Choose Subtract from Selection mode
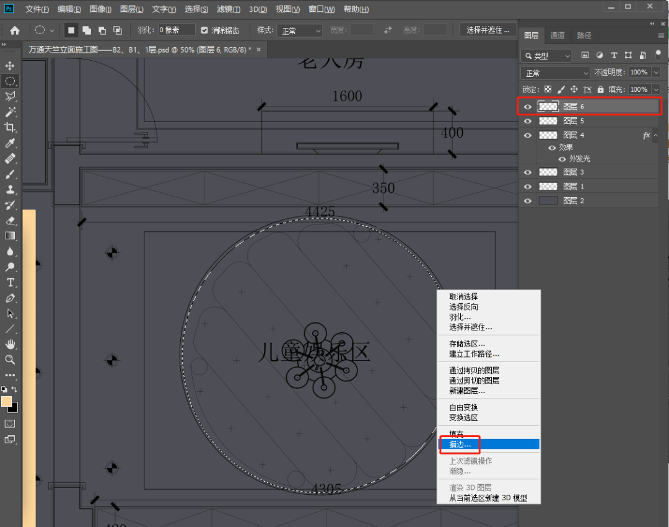 (102, 30)
